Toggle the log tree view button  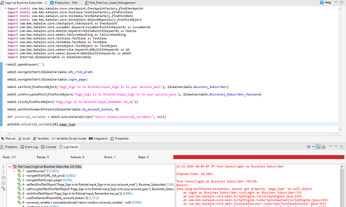pos(318,147)
